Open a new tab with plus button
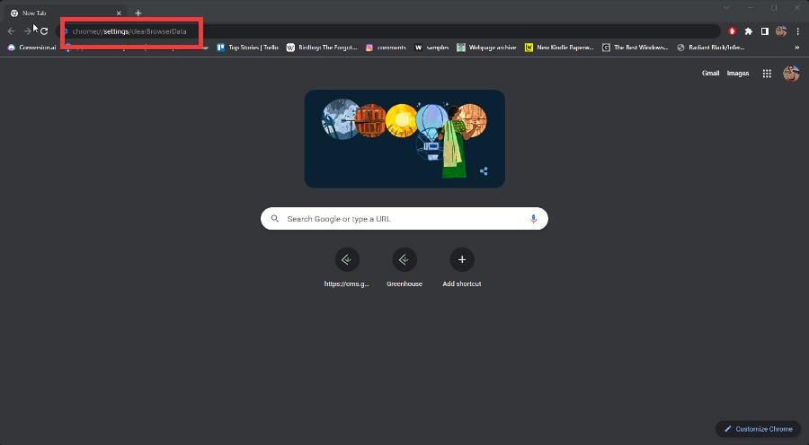This screenshot has width=809, height=445. (x=138, y=13)
